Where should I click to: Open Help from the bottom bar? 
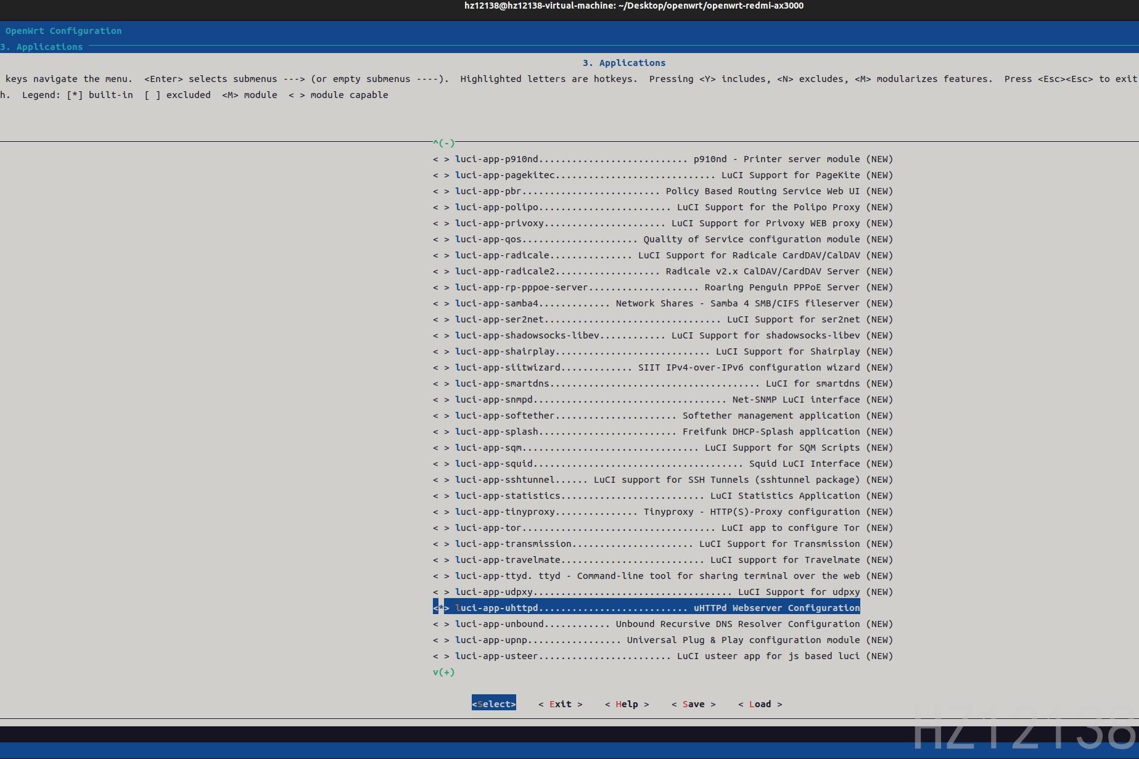627,704
